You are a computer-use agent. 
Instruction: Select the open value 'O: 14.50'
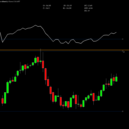[x=47, y=6]
